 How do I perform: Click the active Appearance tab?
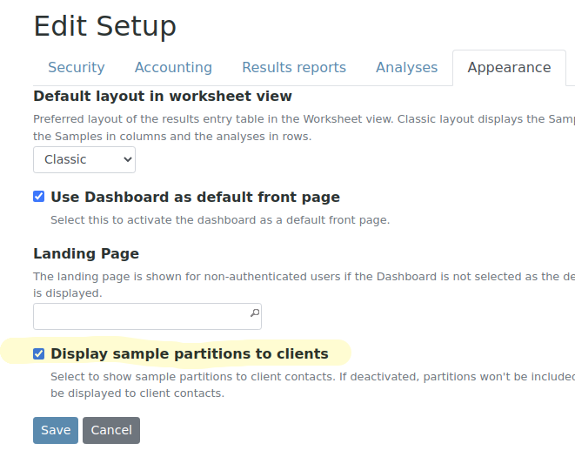tap(509, 67)
